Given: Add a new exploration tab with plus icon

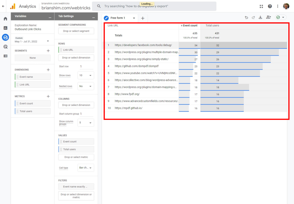Looking at the screenshot, I should pos(143,18).
